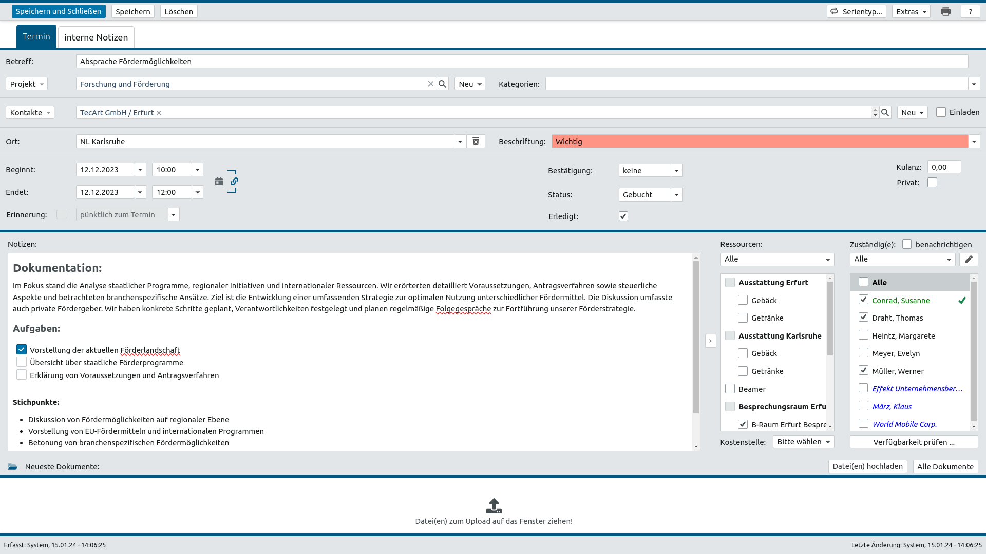Click Speichern und Schließen button
Viewport: 986px width, 554px height.
click(x=59, y=11)
